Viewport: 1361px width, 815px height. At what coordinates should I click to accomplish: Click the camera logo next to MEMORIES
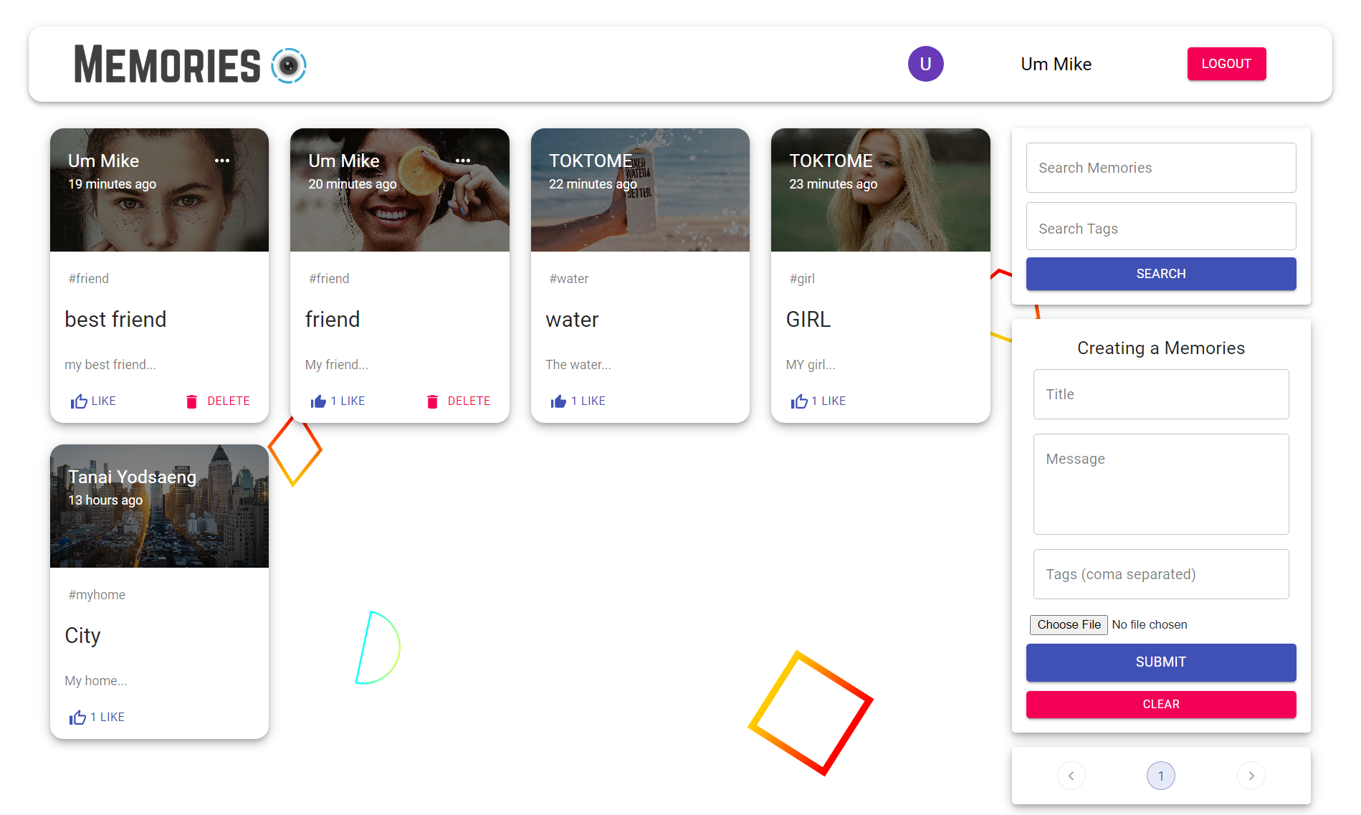pos(289,65)
